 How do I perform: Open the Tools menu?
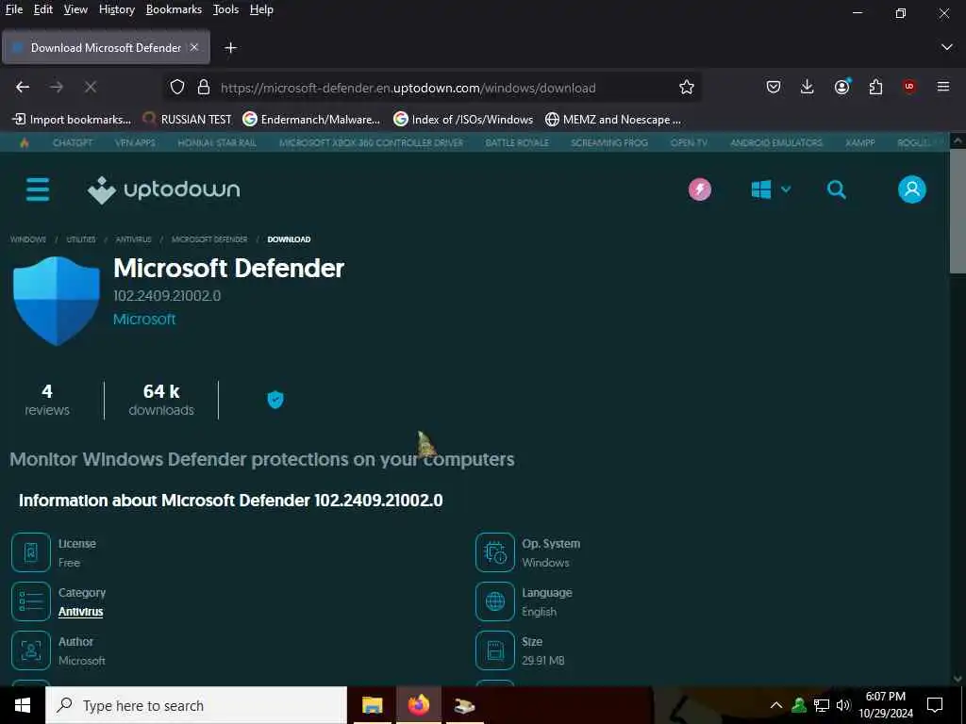tap(225, 9)
